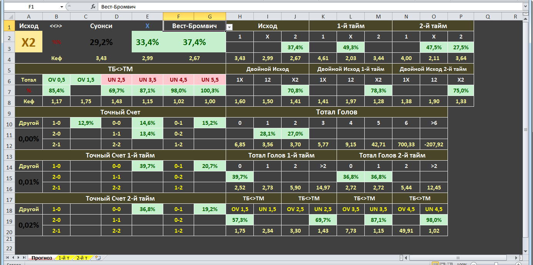Screen dimensions: 533x265
Task: Click the Тотал Голов 2-й тайм header
Action: pyautogui.click(x=392, y=155)
